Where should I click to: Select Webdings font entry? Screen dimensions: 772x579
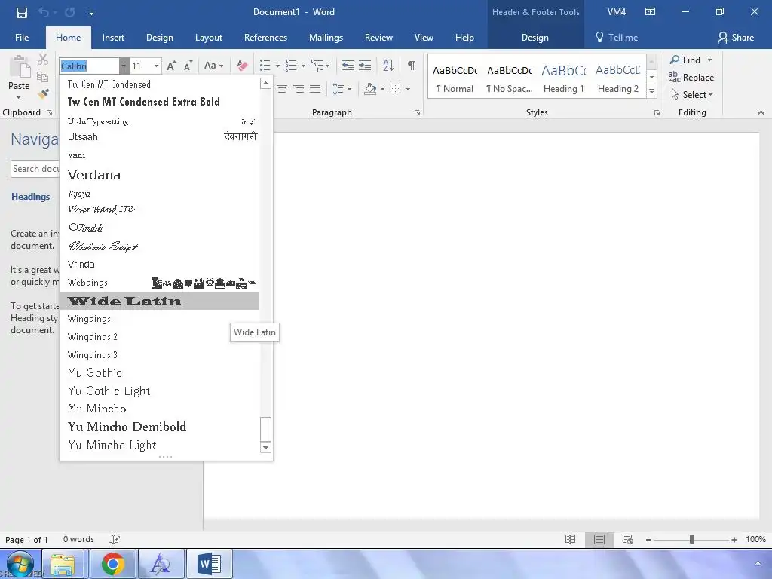[x=160, y=283]
